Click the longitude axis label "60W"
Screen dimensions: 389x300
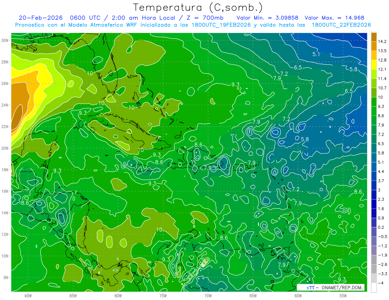tap(298, 296)
